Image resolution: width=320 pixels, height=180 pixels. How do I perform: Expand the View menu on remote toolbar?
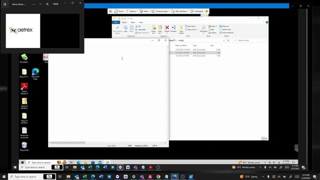[x=144, y=11]
